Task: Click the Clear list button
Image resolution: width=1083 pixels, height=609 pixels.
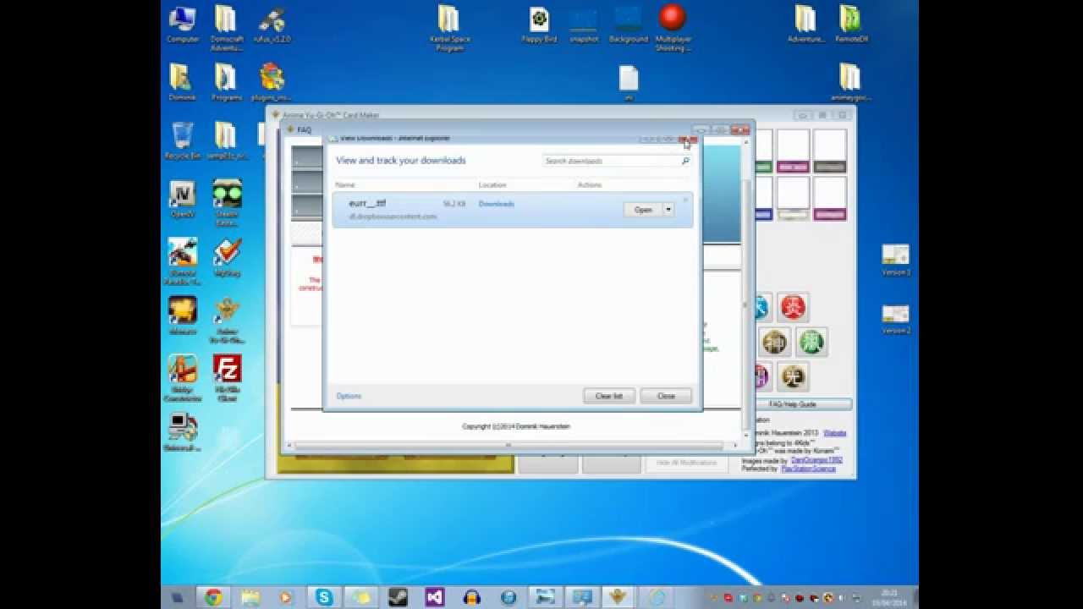Action: (609, 396)
